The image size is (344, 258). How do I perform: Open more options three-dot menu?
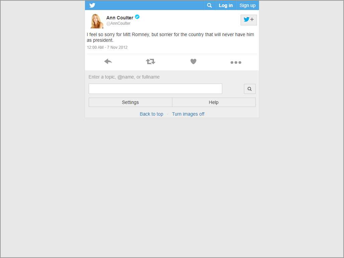(236, 62)
